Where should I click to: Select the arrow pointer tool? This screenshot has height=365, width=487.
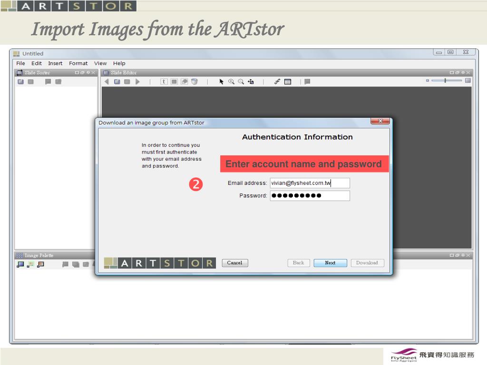pyautogui.click(x=221, y=82)
